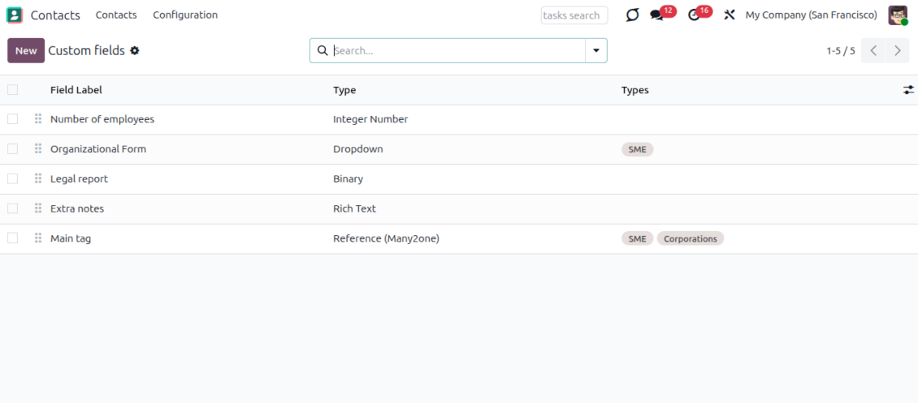Viewport: 918px width, 403px height.
Task: Open the Contacts menu item
Action: tap(116, 15)
